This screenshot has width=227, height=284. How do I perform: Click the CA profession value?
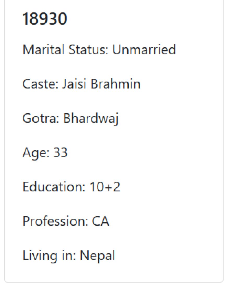(x=100, y=221)
